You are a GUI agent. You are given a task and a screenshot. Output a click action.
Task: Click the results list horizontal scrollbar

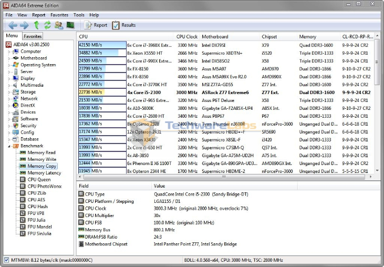224,177
